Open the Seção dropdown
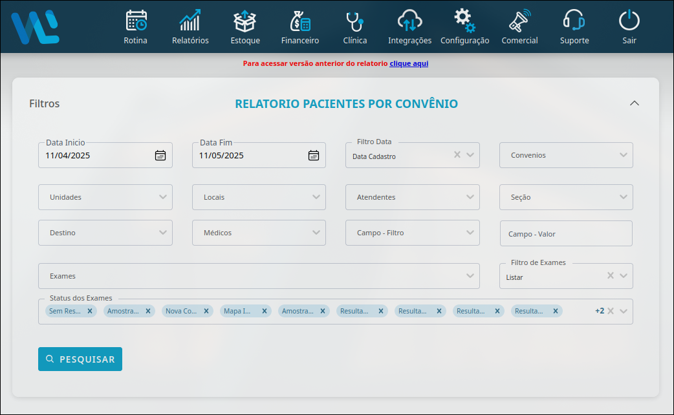 (x=566, y=197)
